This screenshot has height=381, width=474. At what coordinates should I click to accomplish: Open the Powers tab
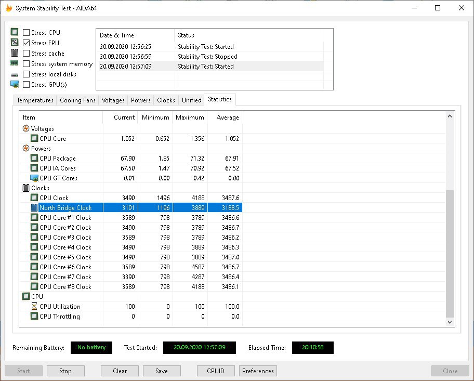tap(140, 100)
